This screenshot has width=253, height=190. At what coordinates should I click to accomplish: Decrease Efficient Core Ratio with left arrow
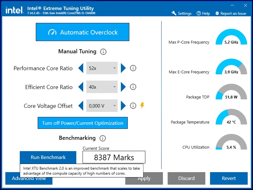[x=81, y=87]
